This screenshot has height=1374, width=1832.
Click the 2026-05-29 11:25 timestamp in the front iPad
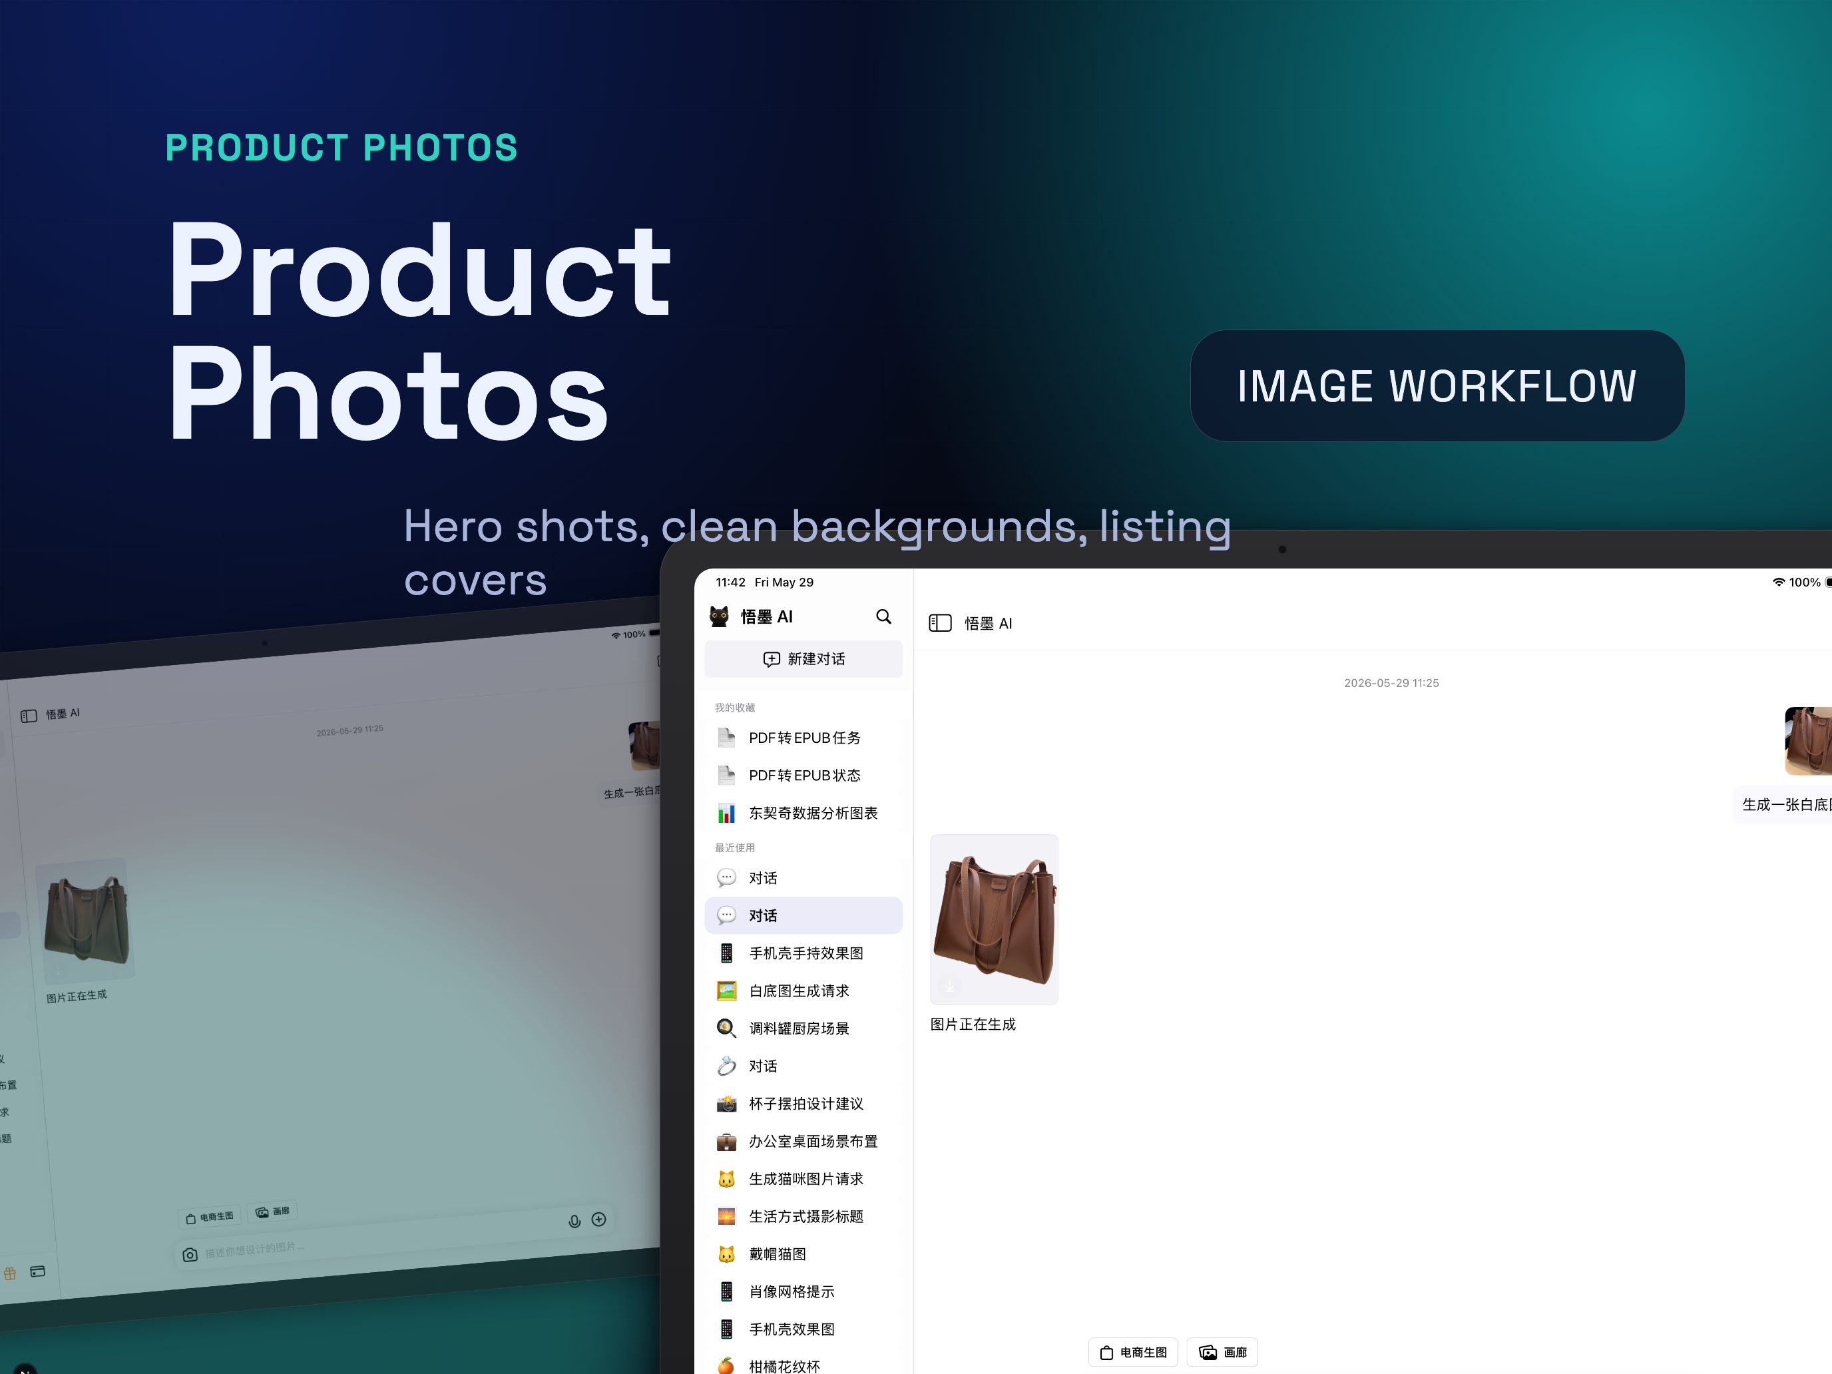tap(1391, 683)
